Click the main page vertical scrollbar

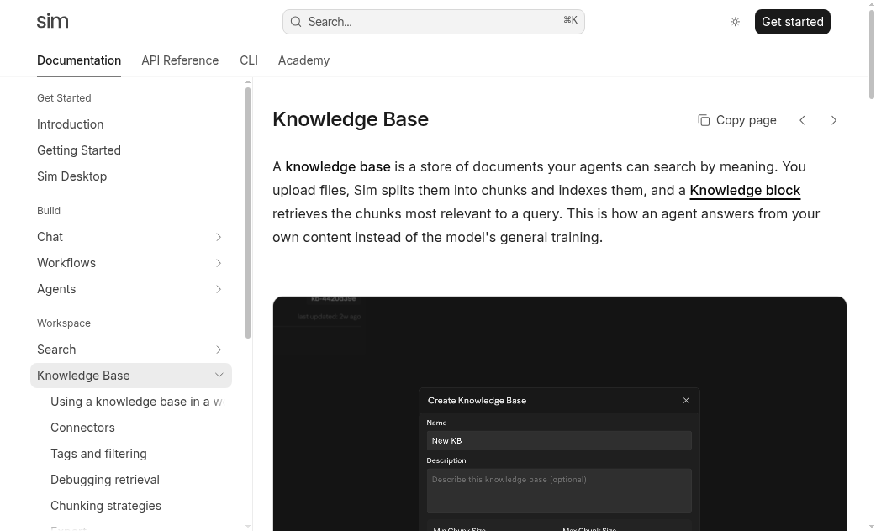[x=872, y=55]
